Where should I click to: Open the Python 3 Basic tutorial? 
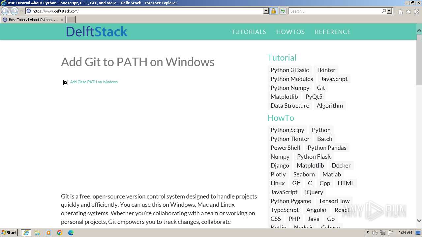(289, 70)
